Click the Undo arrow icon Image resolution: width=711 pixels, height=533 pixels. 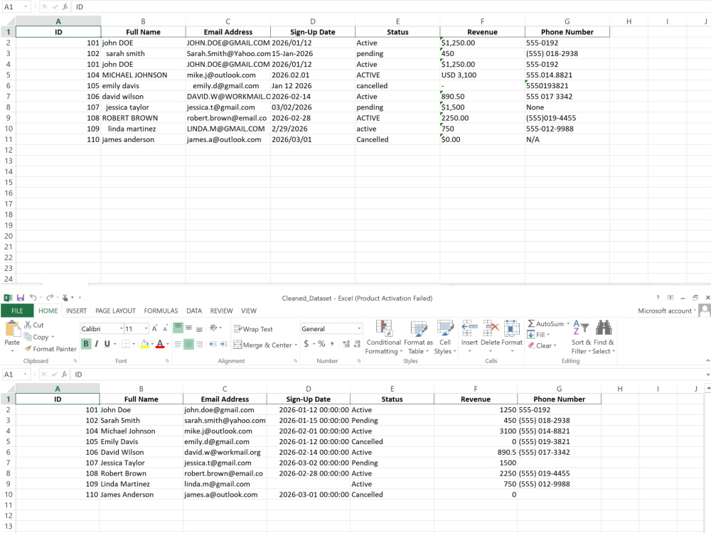point(33,297)
